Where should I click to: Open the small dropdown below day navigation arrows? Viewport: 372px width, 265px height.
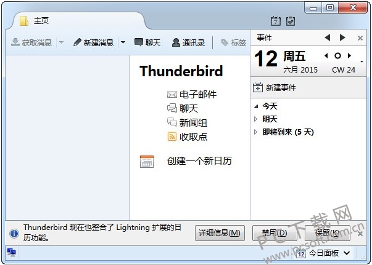pyautogui.click(x=362, y=61)
